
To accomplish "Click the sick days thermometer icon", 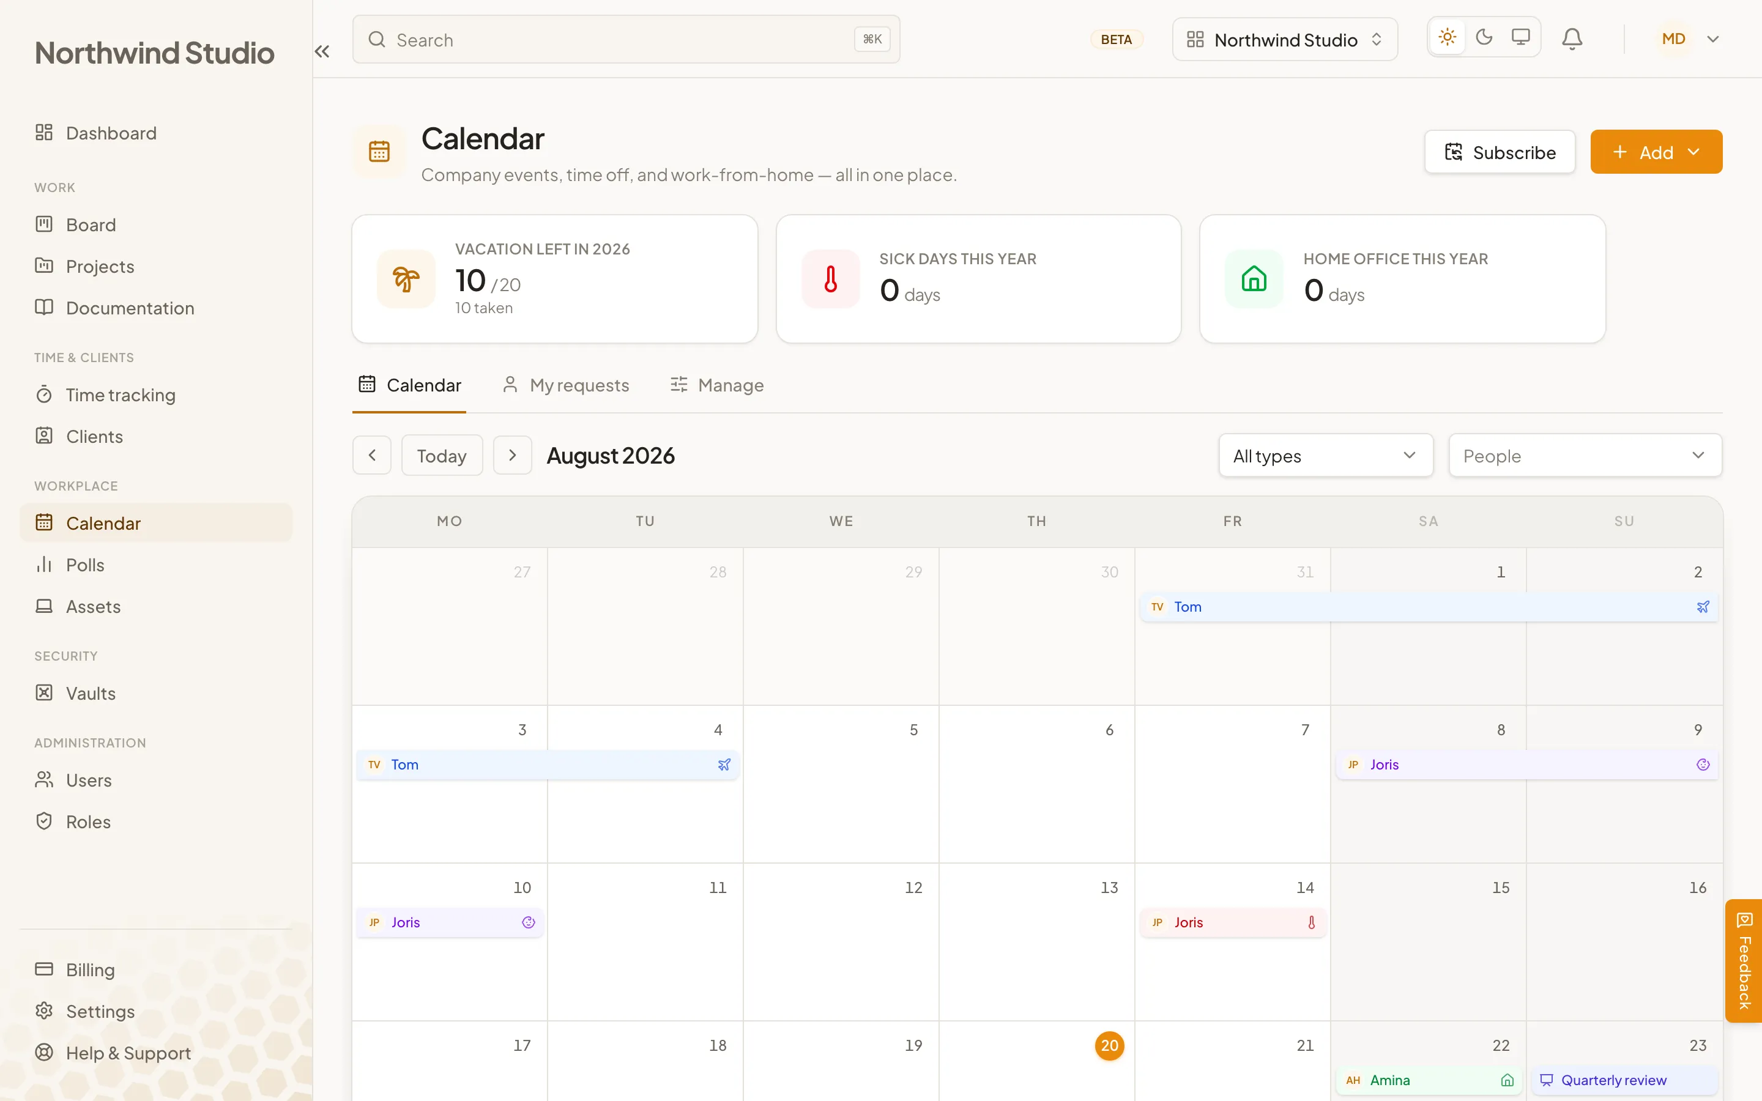I will (830, 279).
